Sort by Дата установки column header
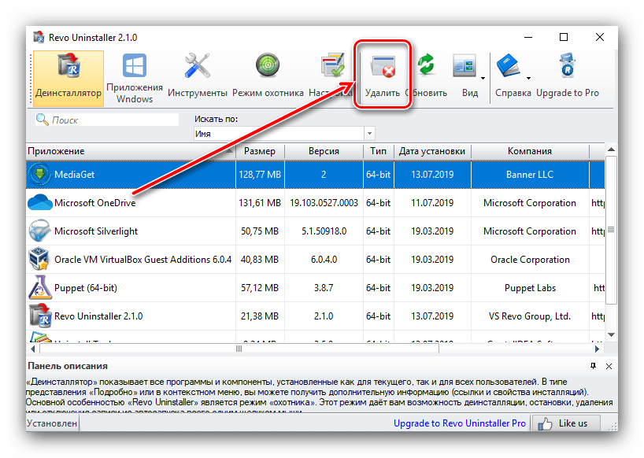Viewport: 644px width, 458px height. (432, 151)
